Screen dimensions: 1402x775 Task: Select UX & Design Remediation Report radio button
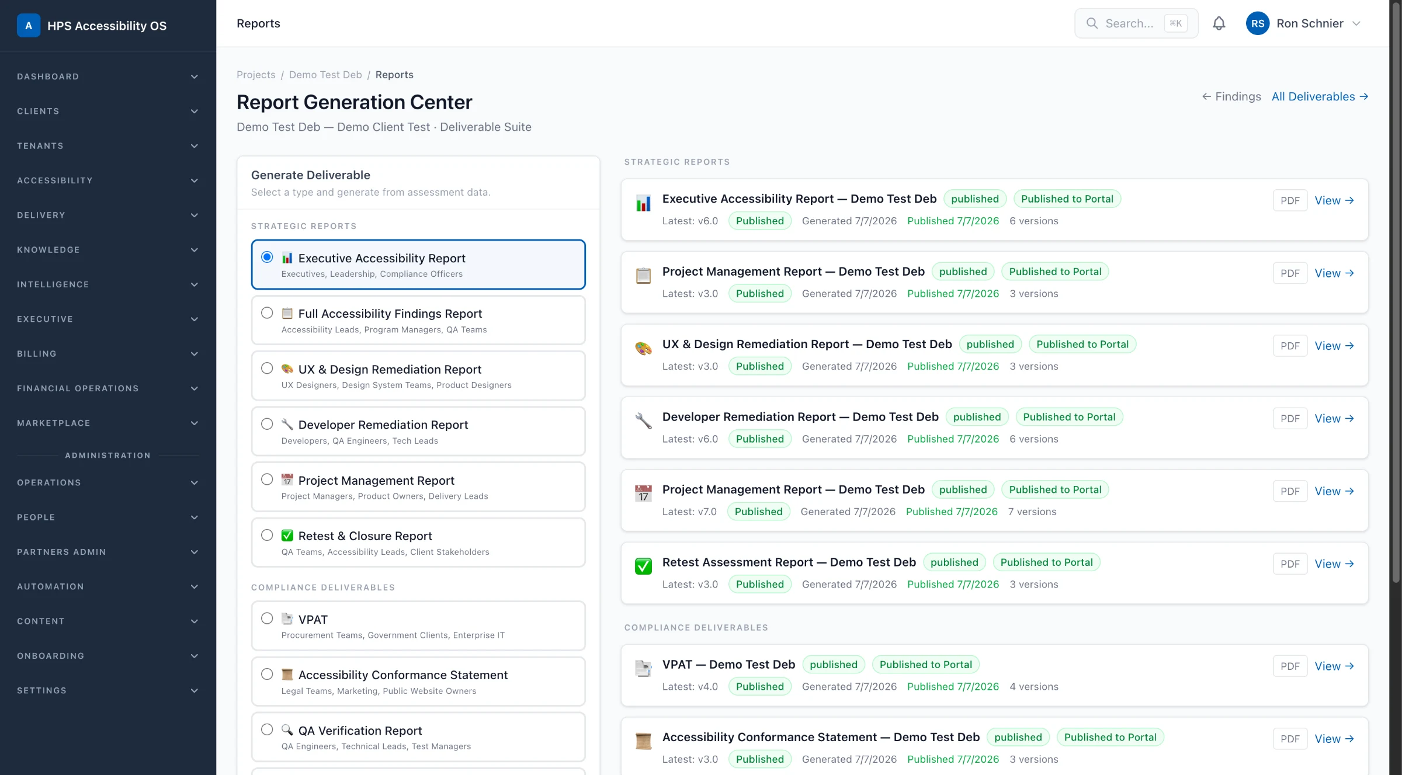click(267, 369)
